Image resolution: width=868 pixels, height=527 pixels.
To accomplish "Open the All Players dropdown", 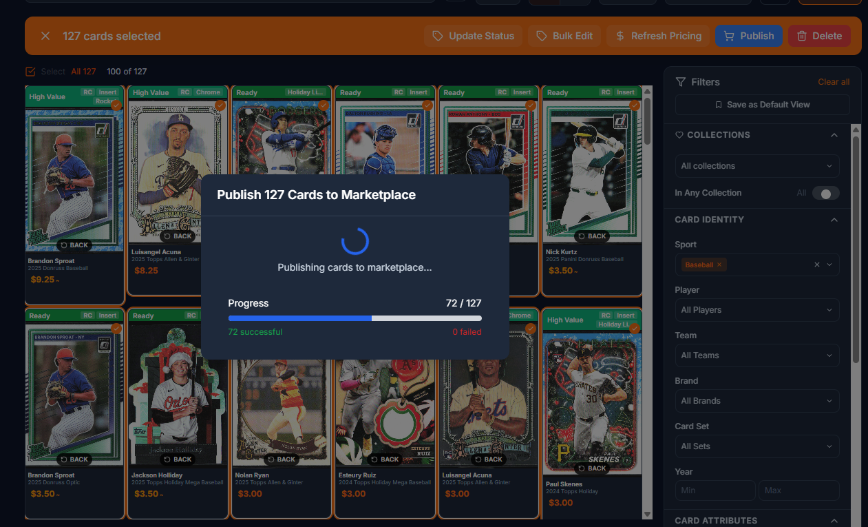I will coord(756,310).
